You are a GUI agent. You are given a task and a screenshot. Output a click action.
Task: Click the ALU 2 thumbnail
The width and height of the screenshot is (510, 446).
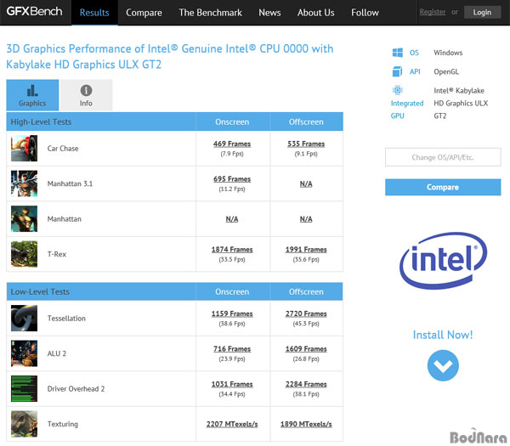coord(24,353)
